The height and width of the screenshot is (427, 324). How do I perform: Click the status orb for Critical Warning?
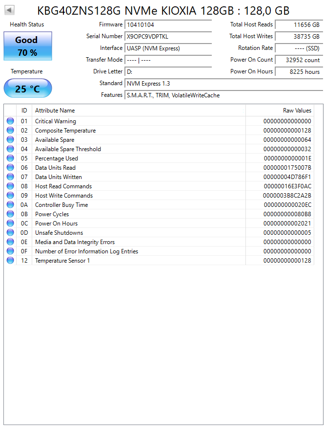pyautogui.click(x=10, y=121)
